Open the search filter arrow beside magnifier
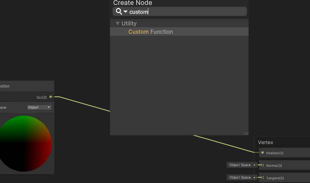Viewport: 310px width, 183px height. pyautogui.click(x=125, y=12)
